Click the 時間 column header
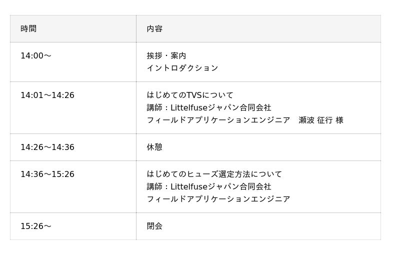Screen dimensions: 400x255 [28, 29]
